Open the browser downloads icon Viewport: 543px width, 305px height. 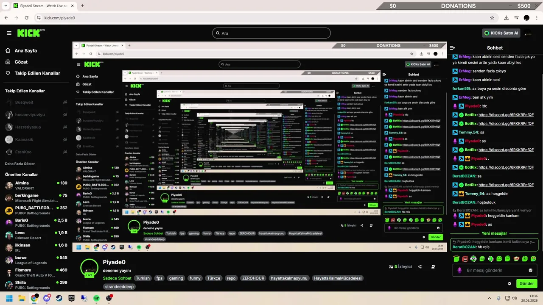506,18
